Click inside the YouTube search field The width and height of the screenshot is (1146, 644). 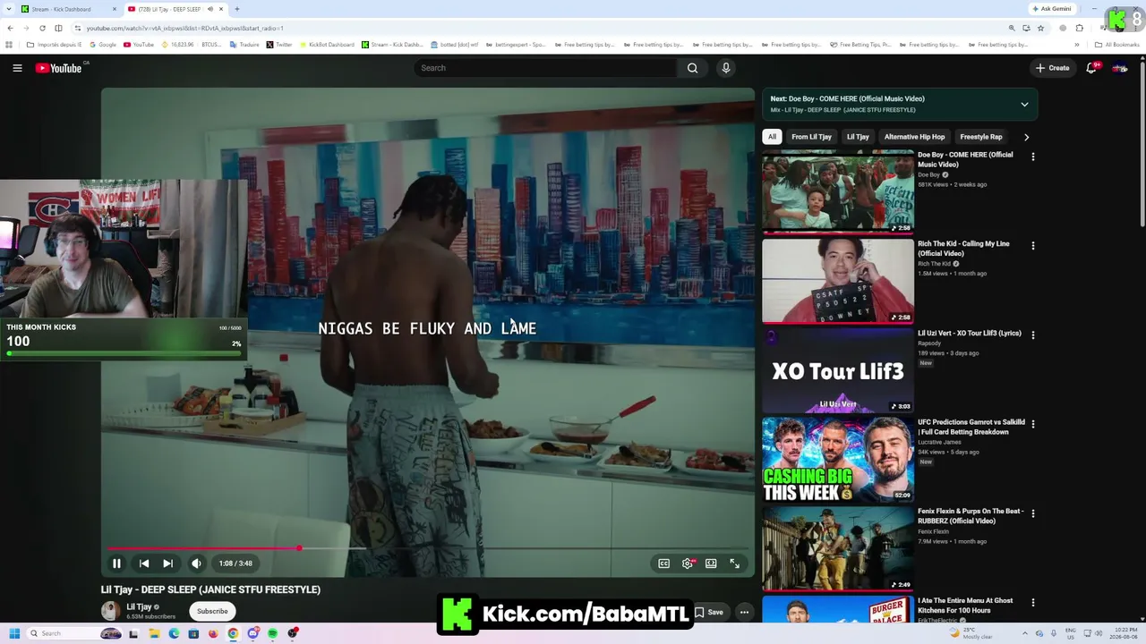[x=546, y=68]
